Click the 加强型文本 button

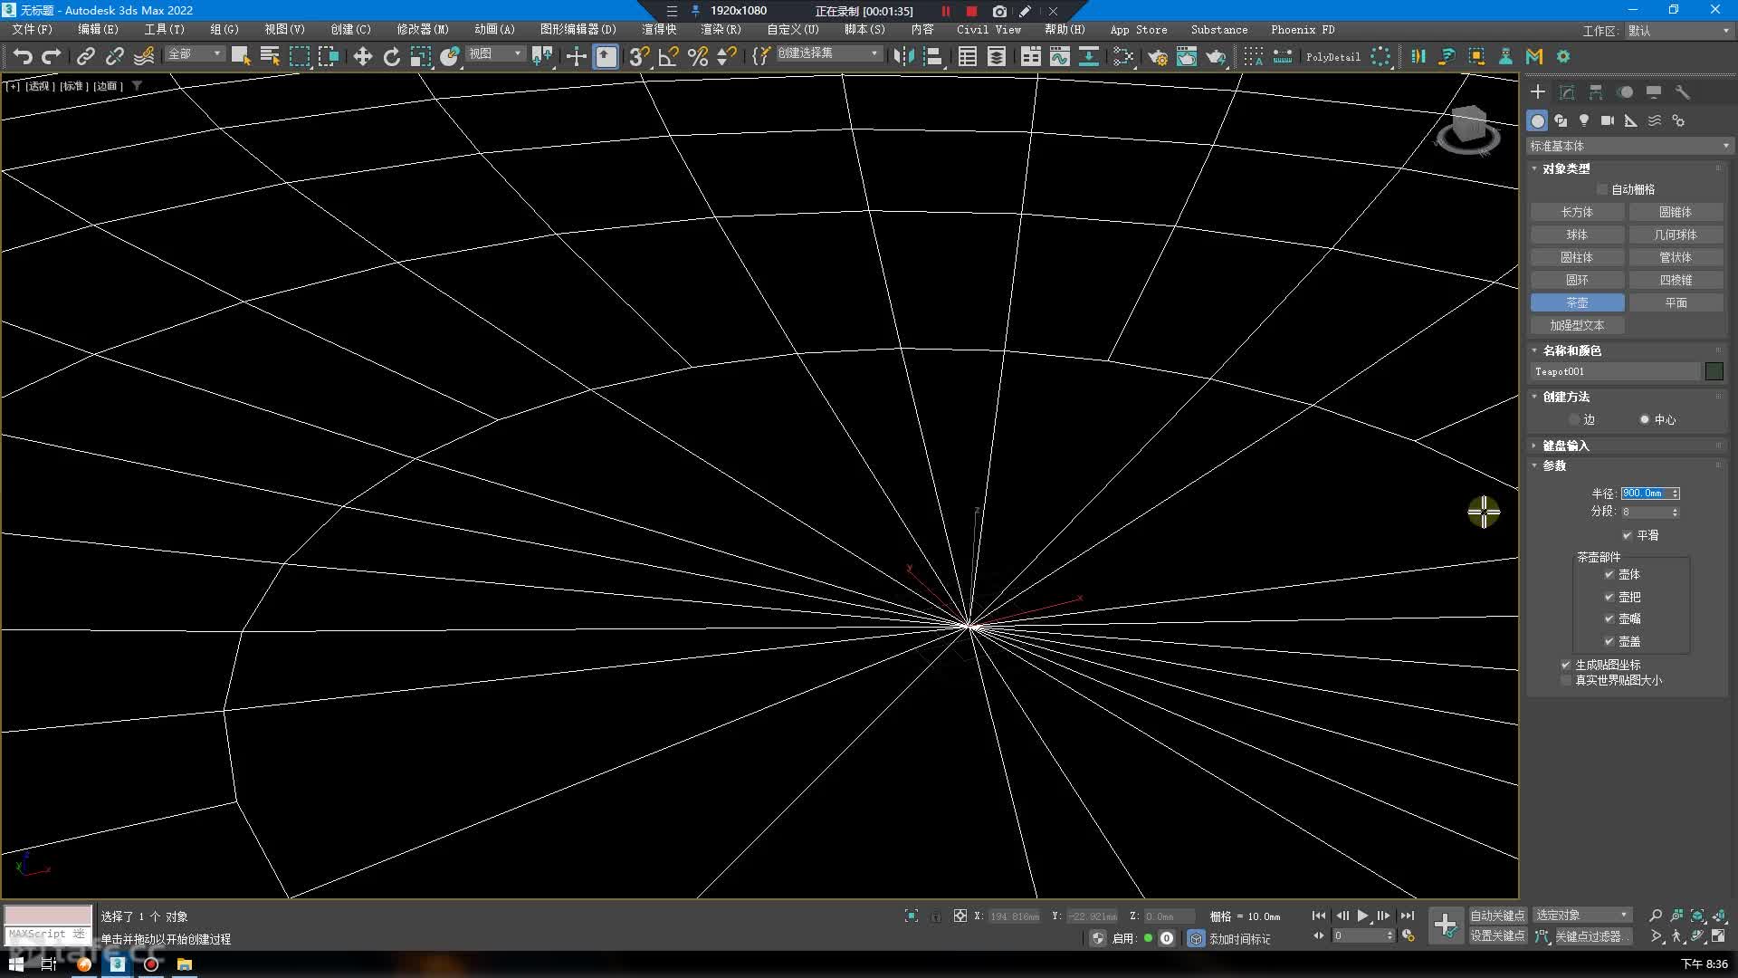coord(1577,325)
